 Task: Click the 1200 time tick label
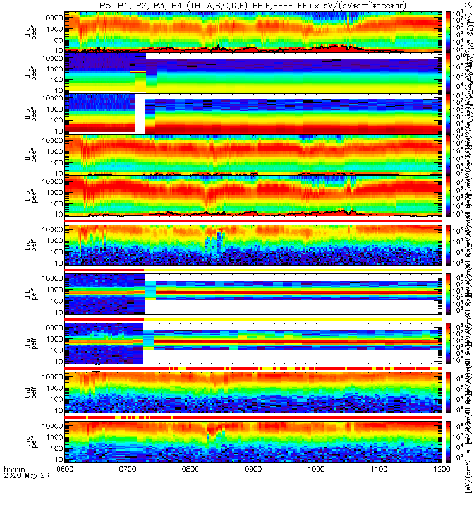point(442,469)
